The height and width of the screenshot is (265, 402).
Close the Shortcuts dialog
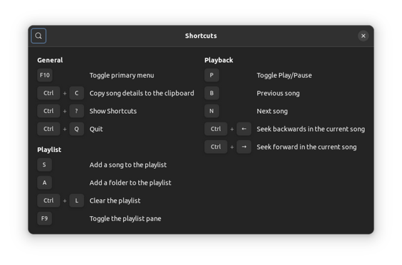363,36
